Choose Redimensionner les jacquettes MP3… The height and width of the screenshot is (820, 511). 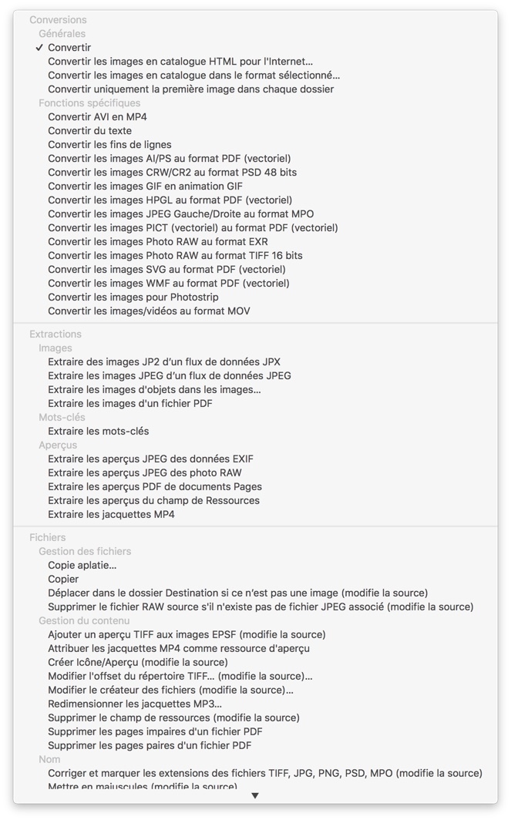click(x=255, y=704)
